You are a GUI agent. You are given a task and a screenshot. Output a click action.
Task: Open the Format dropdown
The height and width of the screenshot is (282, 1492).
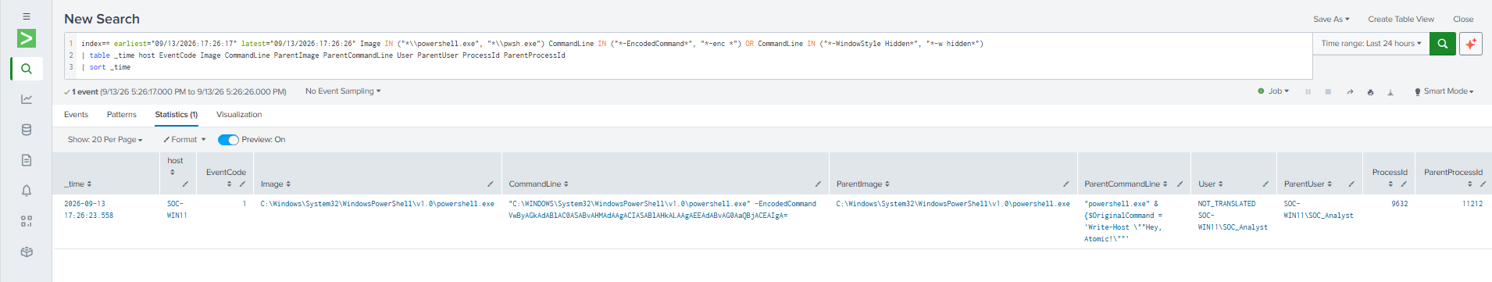coord(184,140)
